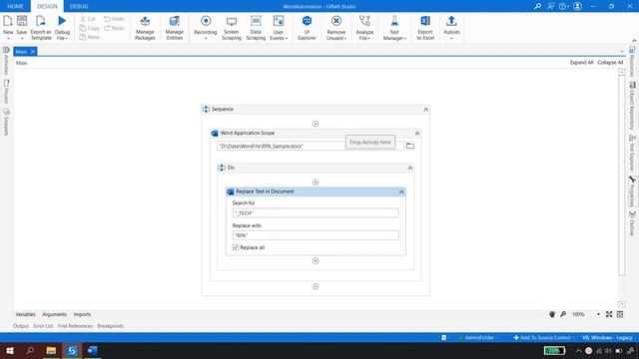The height and width of the screenshot is (359, 639).
Task: Open Object Repository side panel
Action: point(632,105)
